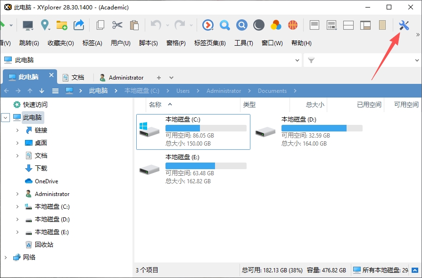422x278 pixels.
Task: Go forward with breadcrumb right arrow
Action: [18, 91]
